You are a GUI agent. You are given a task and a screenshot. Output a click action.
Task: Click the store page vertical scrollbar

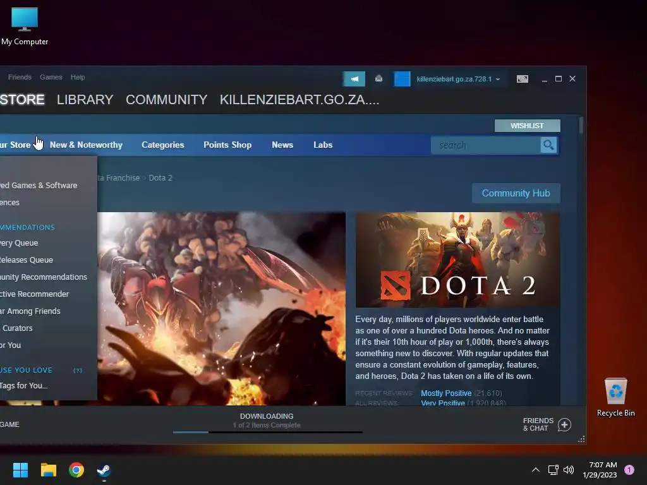tap(581, 126)
